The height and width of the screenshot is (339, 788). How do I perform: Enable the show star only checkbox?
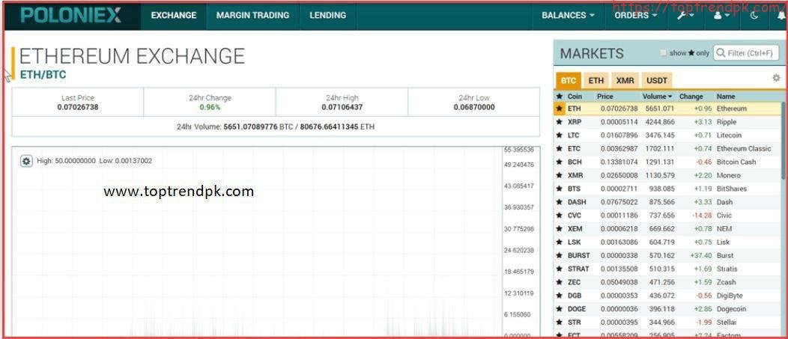(x=664, y=52)
